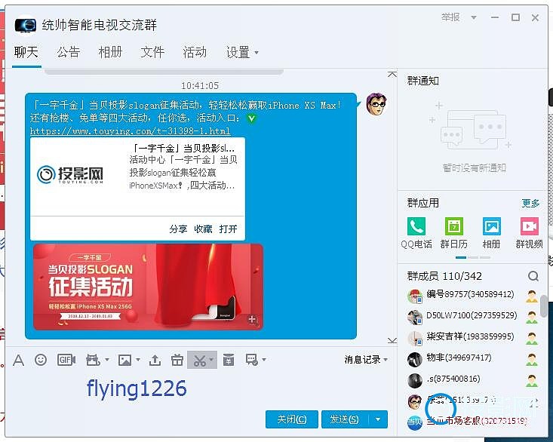Switch to 文件 tab
This screenshot has height=442, width=553.
[x=152, y=52]
